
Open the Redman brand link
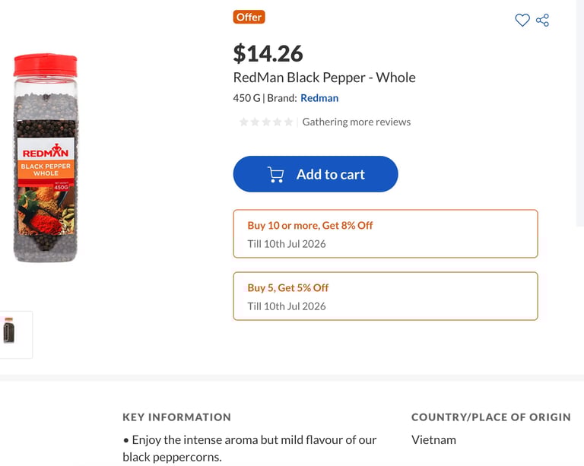coord(319,98)
